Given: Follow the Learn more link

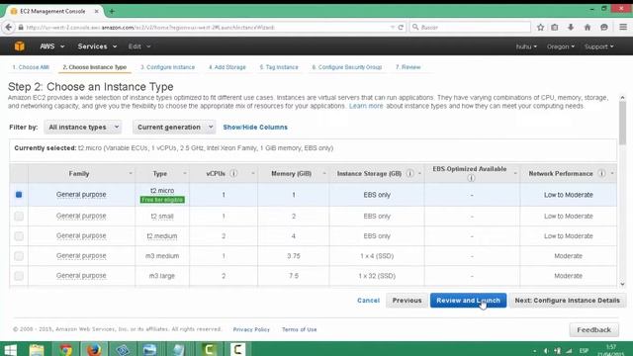Looking at the screenshot, I should pyautogui.click(x=366, y=106).
